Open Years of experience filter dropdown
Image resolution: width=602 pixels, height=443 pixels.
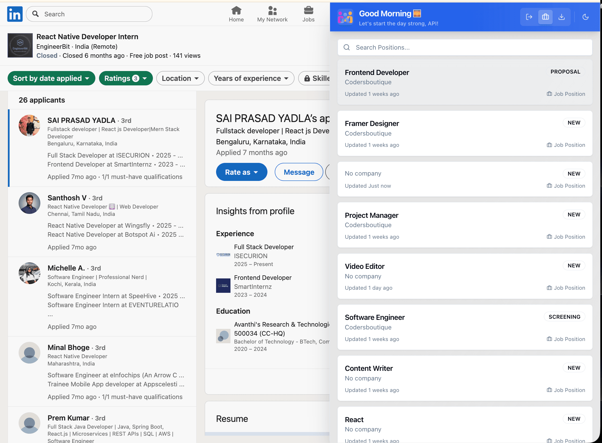tap(251, 78)
